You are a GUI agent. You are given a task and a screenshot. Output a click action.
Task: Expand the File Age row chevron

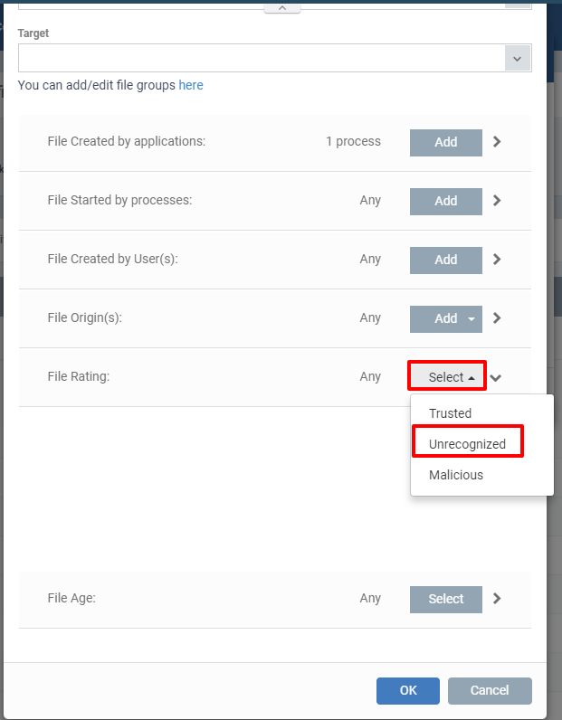[497, 598]
